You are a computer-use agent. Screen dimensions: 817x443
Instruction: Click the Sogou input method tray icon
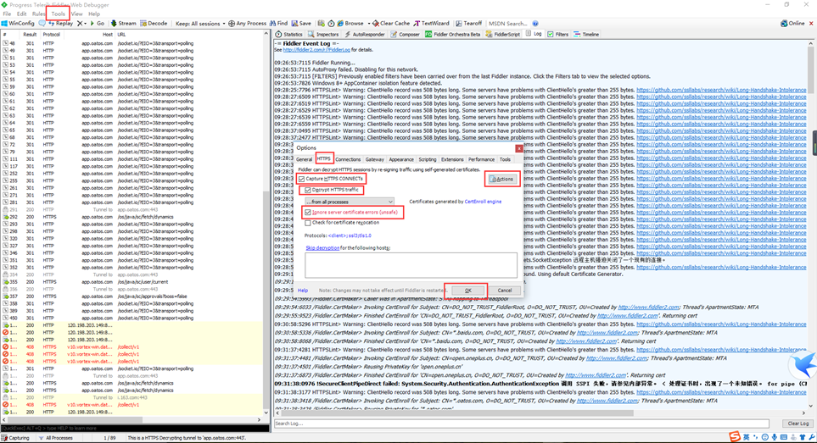[735, 437]
